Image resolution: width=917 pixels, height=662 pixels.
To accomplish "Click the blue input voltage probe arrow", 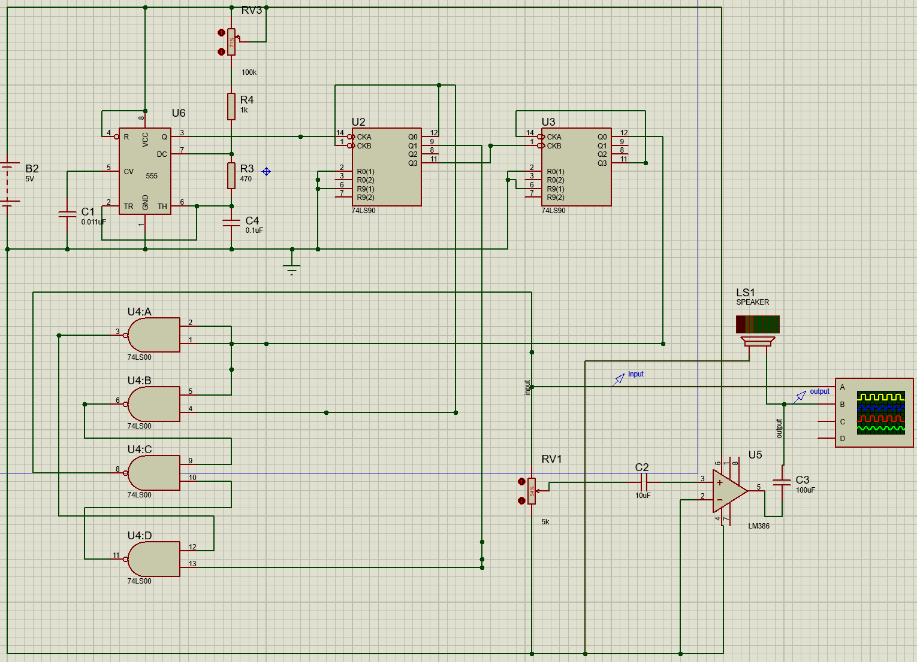I will (618, 379).
